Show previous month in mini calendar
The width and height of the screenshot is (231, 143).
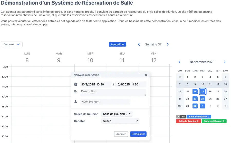coord(179,62)
